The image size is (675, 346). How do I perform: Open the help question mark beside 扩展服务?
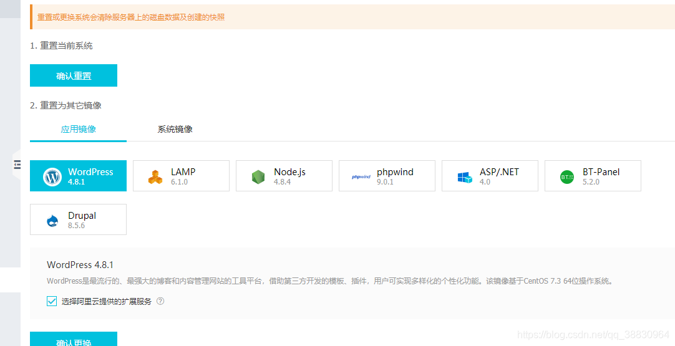pos(160,301)
